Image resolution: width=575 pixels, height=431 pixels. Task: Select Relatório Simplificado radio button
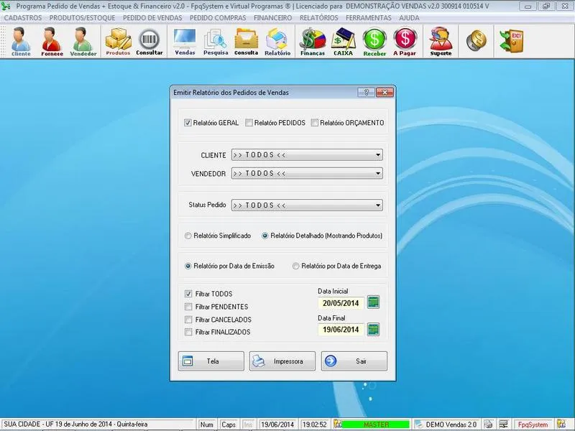(x=188, y=236)
